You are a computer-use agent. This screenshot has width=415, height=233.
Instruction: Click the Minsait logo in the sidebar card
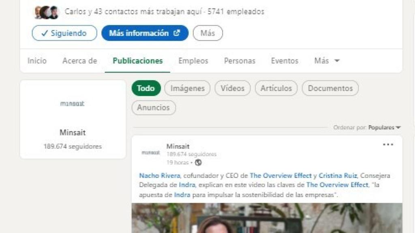coord(73,104)
